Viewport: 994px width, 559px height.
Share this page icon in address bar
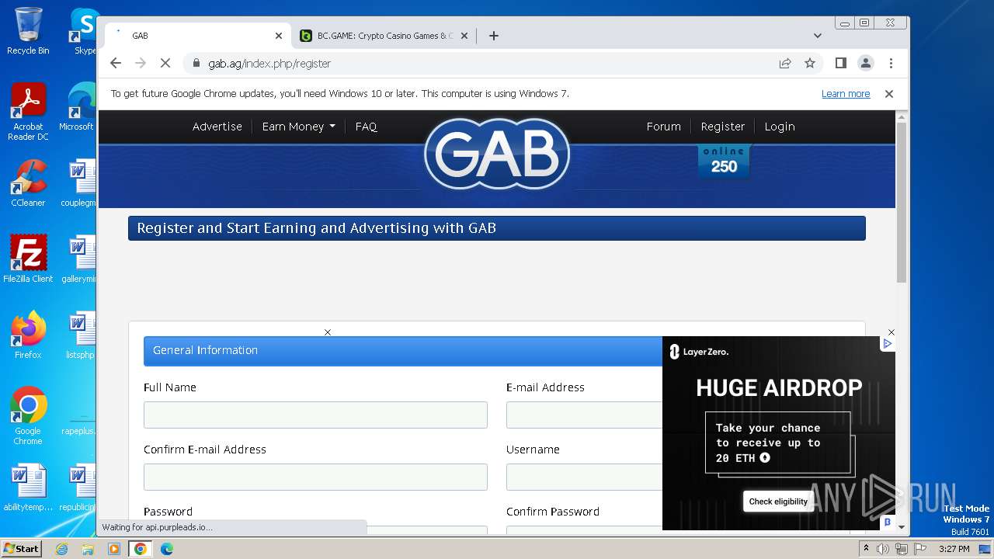785,63
